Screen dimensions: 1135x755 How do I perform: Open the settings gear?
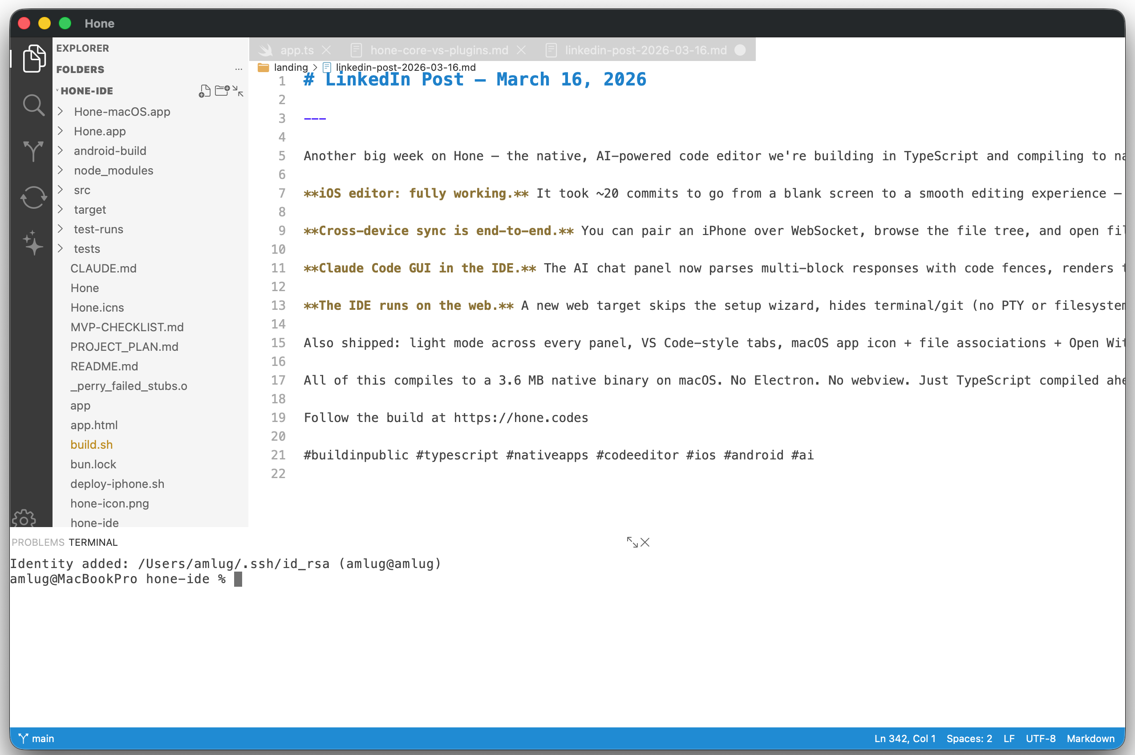tap(24, 519)
